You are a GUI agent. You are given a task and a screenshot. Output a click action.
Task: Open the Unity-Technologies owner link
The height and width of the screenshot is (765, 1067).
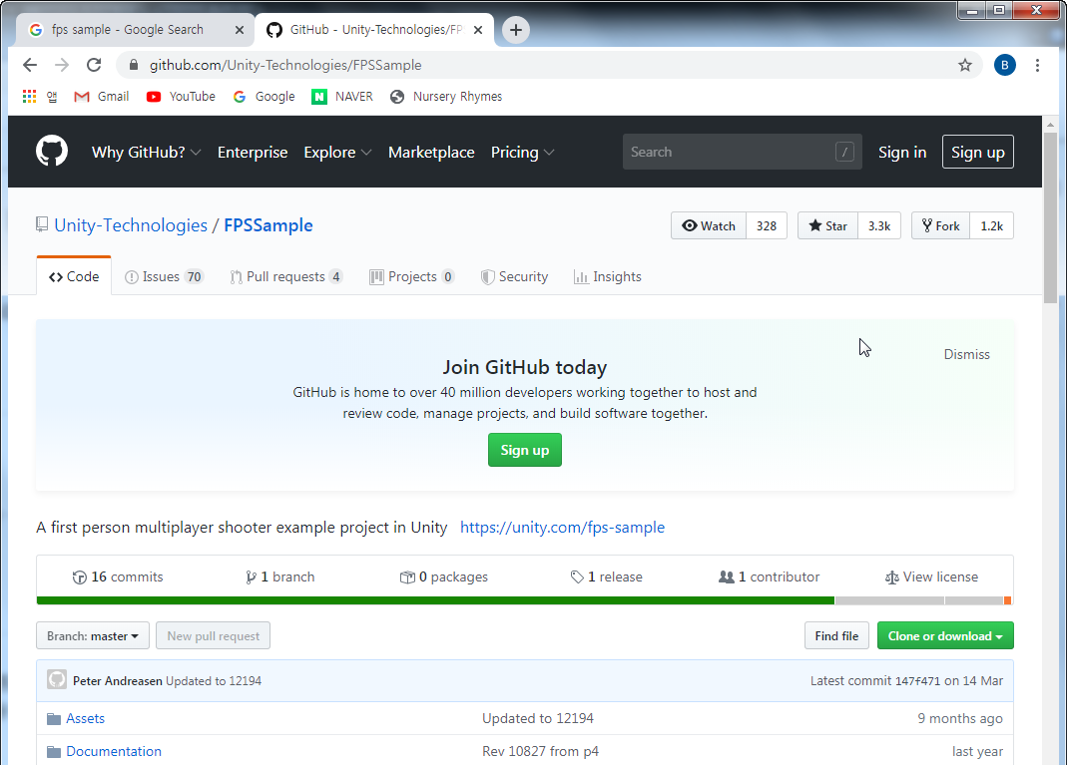pos(131,225)
